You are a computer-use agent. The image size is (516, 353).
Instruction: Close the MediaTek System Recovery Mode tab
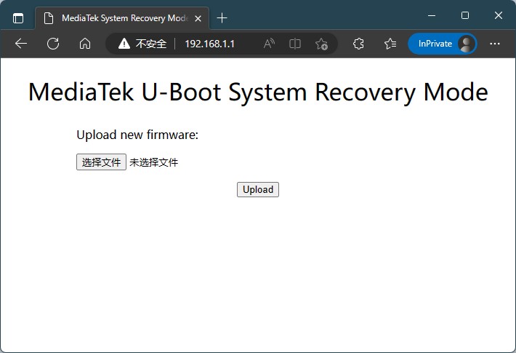tap(198, 18)
